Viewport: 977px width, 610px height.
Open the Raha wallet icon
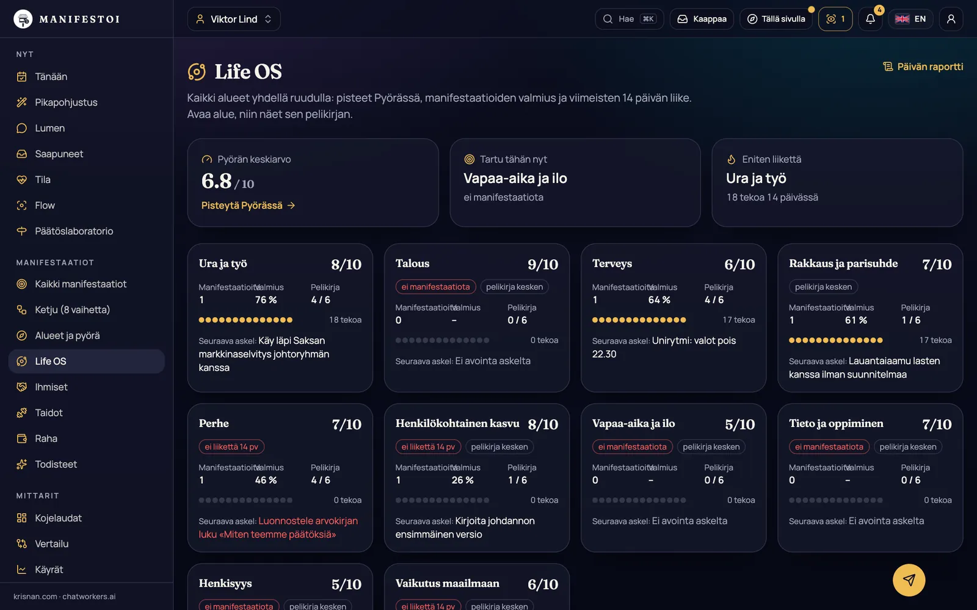(22, 439)
